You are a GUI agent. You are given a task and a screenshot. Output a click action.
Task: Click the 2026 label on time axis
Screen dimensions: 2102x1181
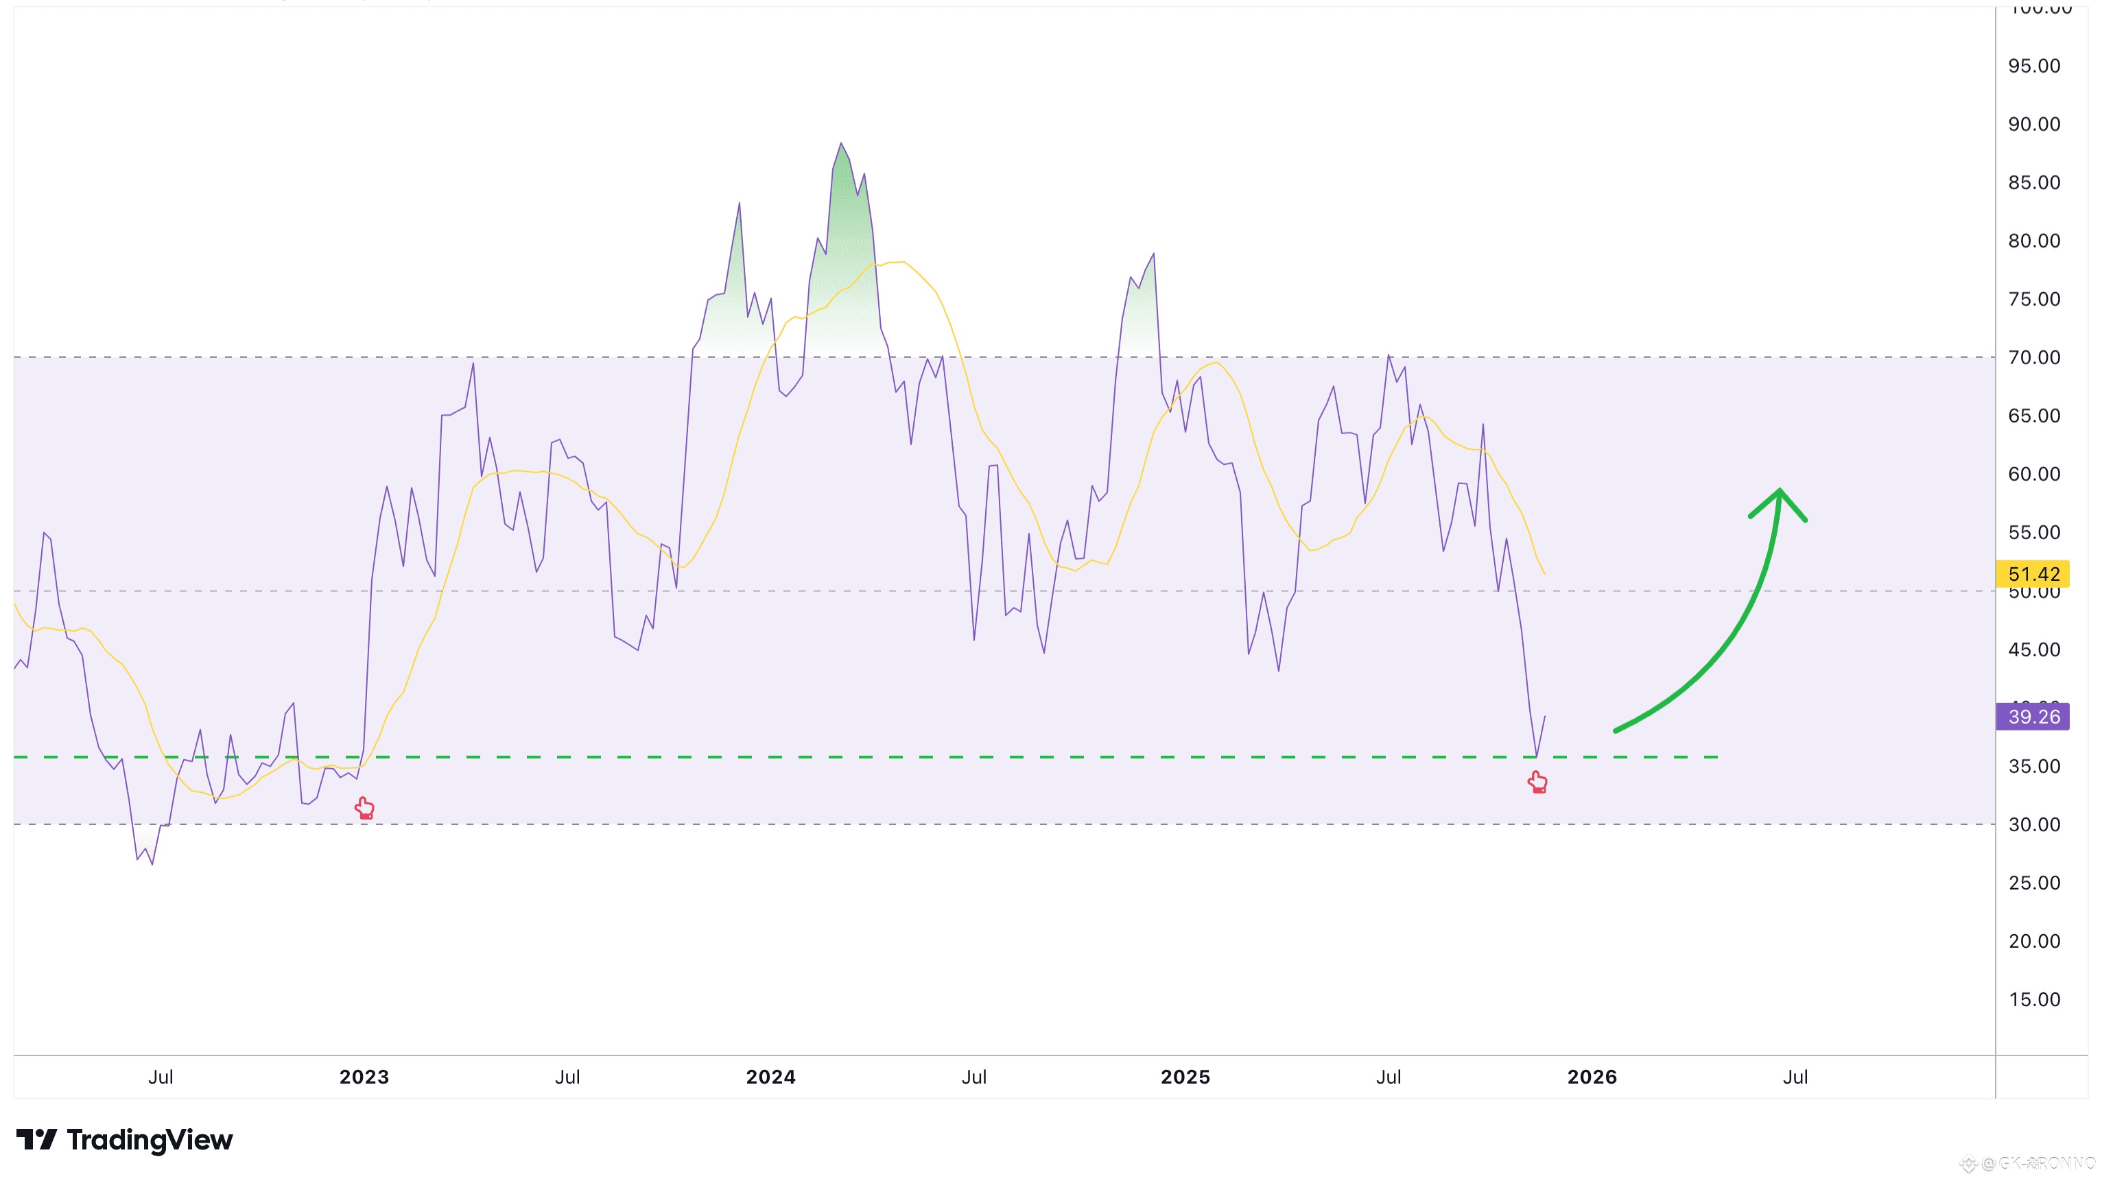(x=1591, y=1077)
